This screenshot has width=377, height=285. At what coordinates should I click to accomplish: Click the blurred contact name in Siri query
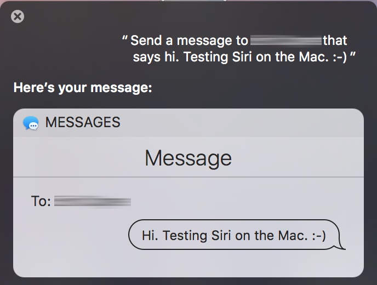tap(286, 40)
